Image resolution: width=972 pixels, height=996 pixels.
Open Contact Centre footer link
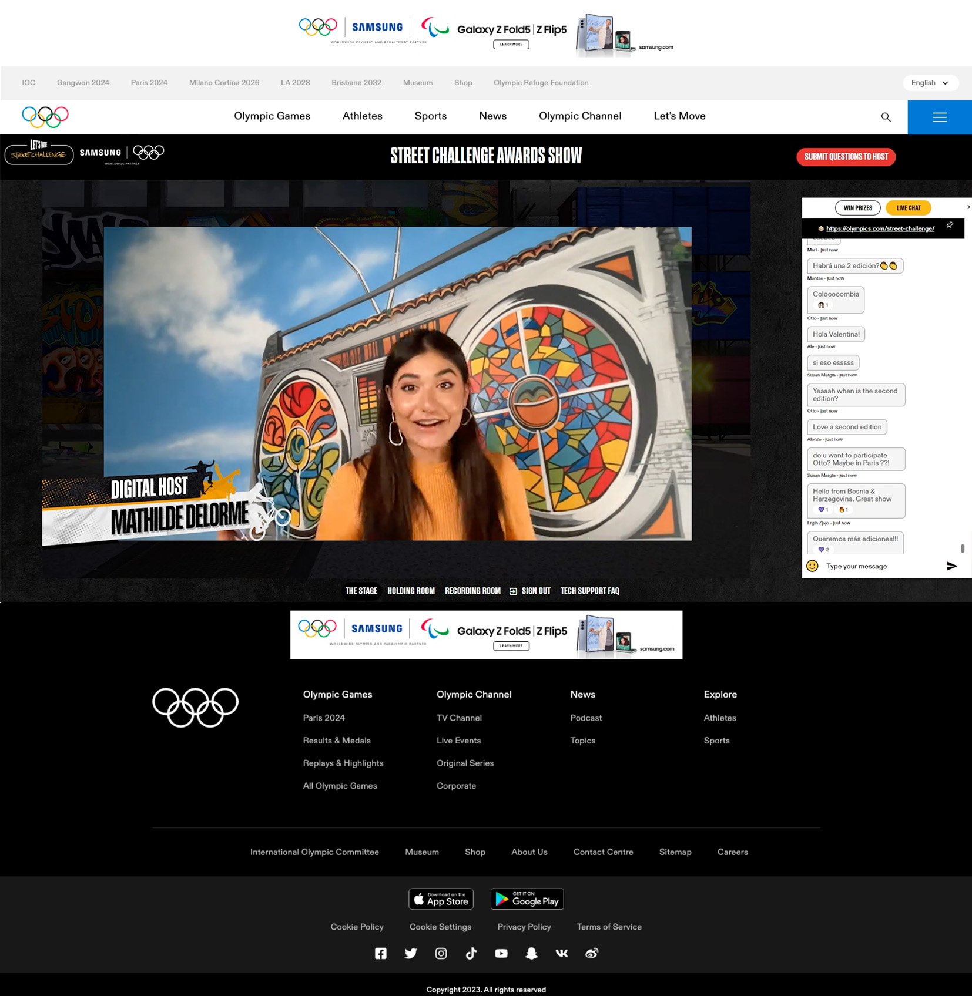(604, 852)
